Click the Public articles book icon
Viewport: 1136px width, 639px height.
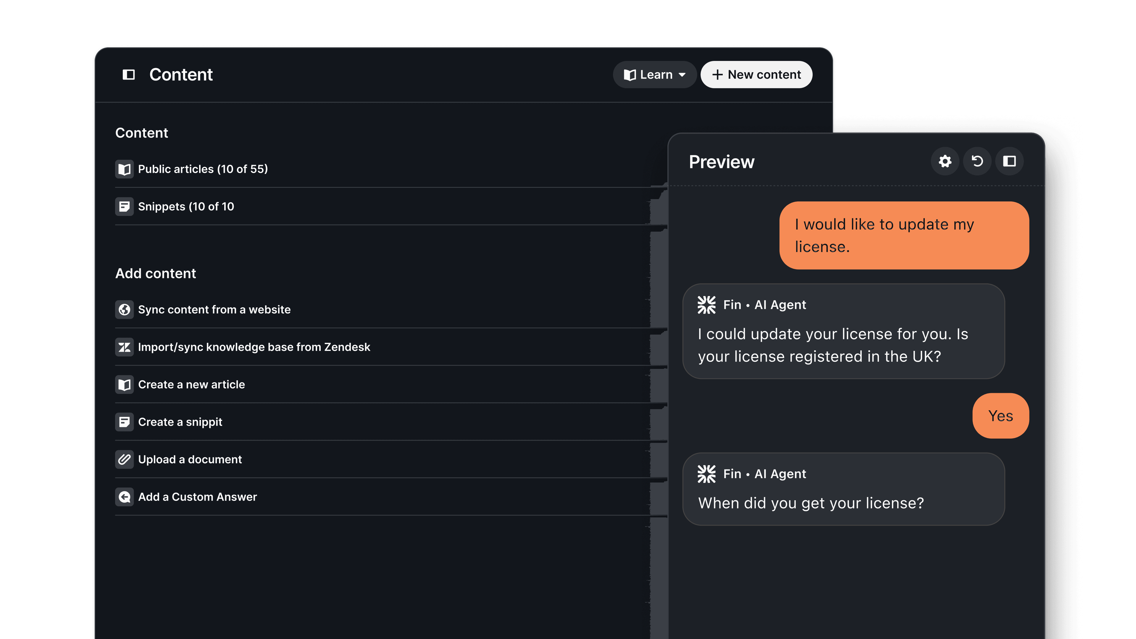point(124,169)
